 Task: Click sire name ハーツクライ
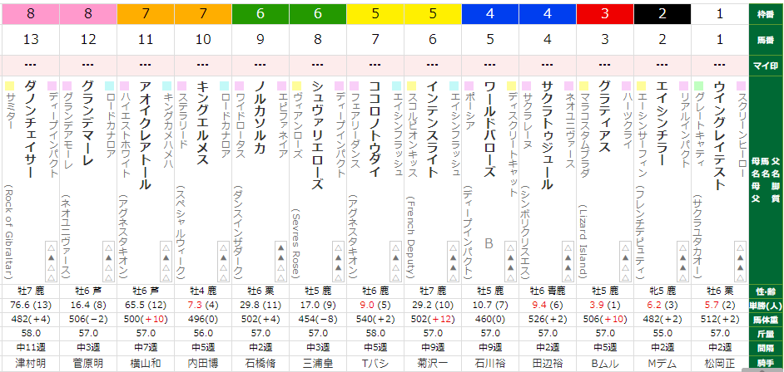tap(626, 122)
